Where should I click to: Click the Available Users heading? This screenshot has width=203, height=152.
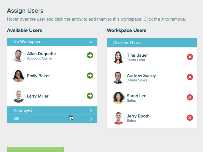point(24,30)
